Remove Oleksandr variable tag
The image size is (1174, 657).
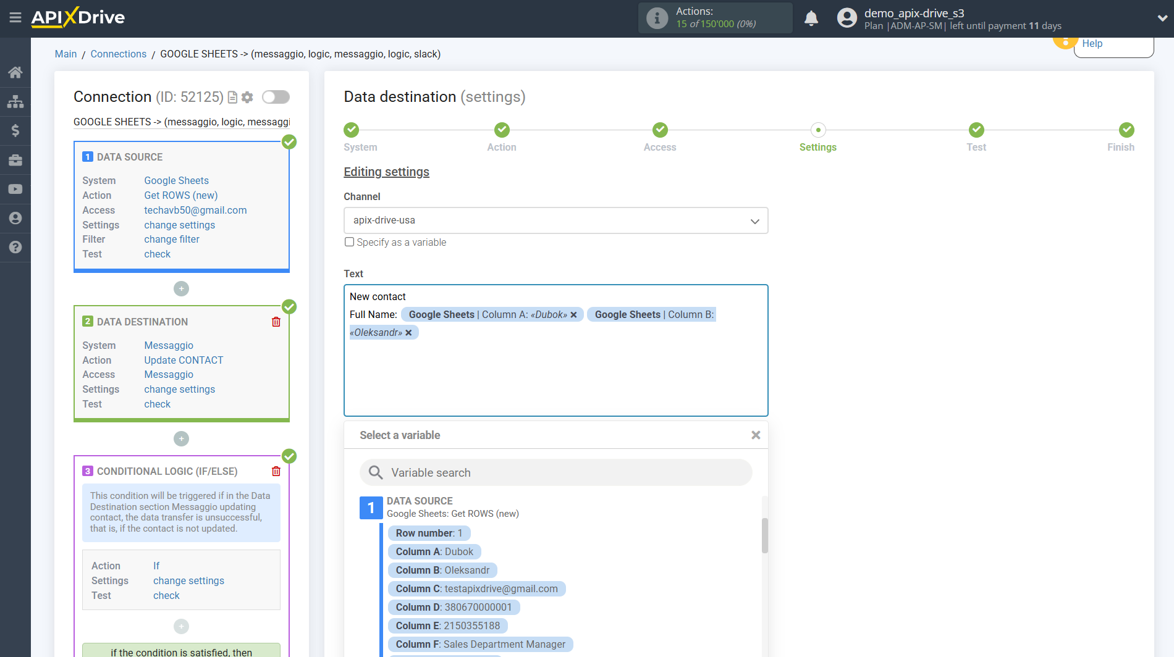coord(408,333)
